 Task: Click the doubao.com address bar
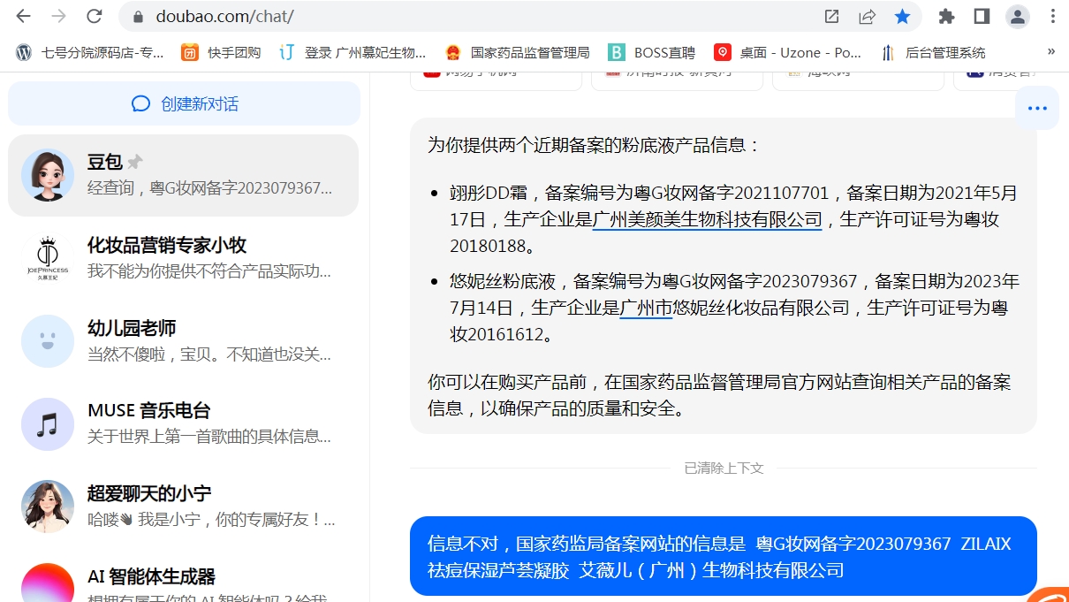(442, 16)
